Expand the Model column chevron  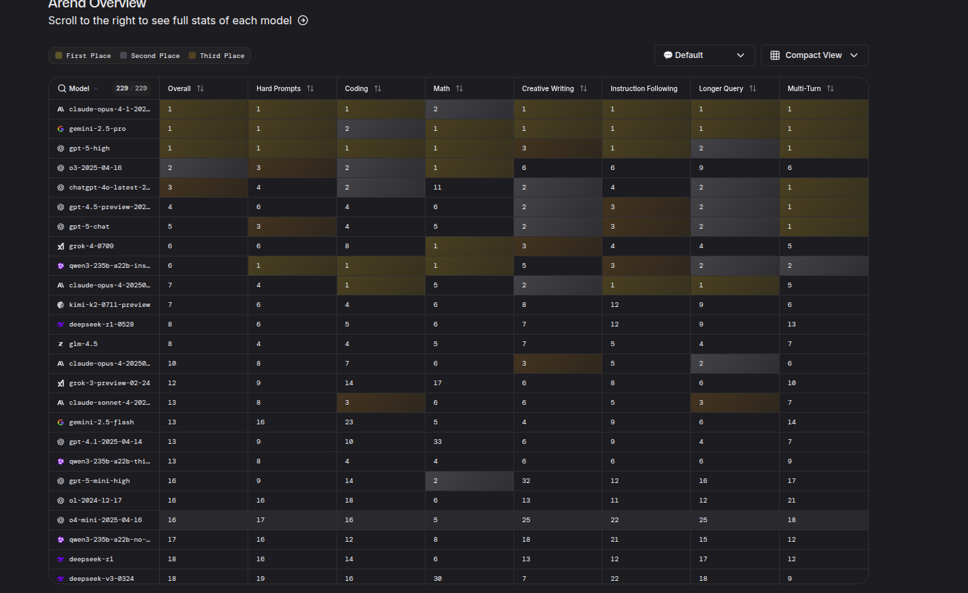[x=96, y=88]
